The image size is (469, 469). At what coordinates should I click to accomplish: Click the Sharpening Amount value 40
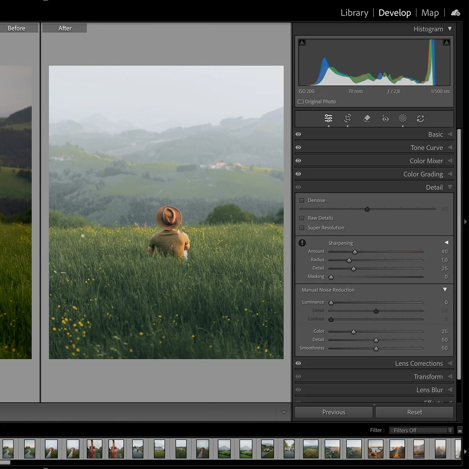(445, 252)
